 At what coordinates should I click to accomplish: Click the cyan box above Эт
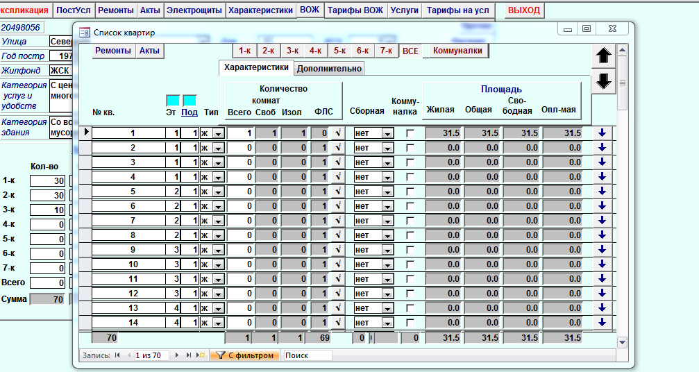pos(173,100)
